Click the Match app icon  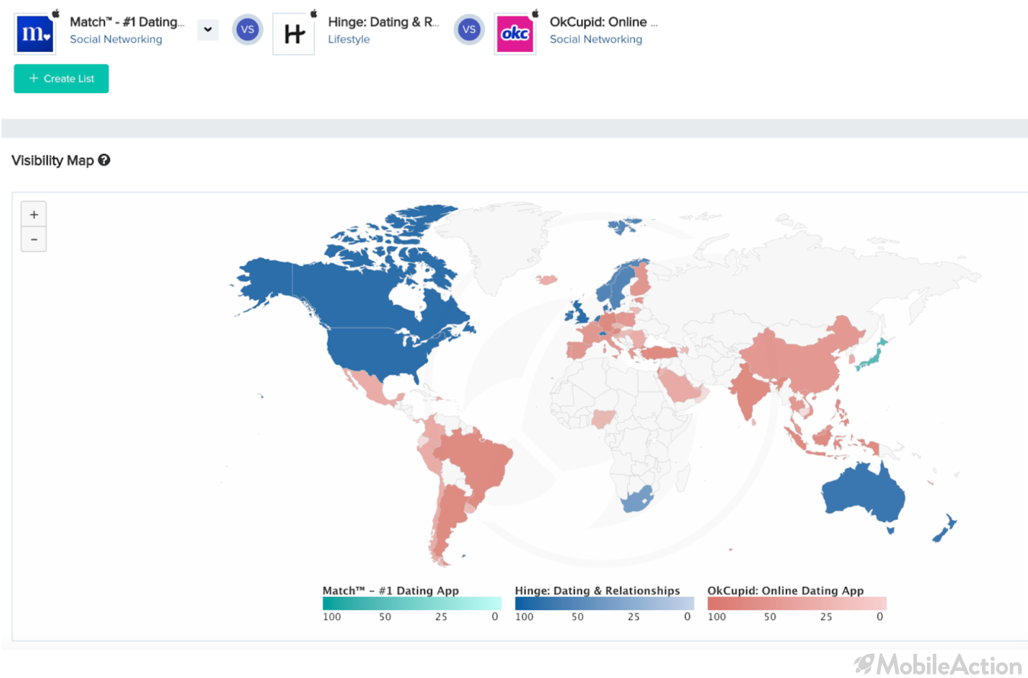[x=35, y=34]
